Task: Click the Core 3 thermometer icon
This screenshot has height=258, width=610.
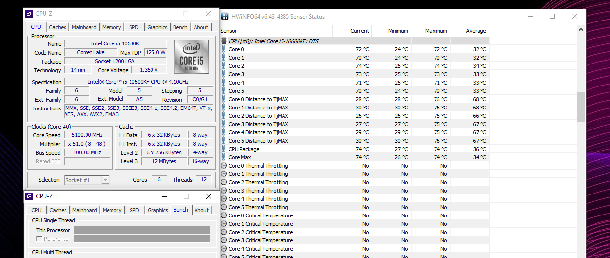Action: point(224,74)
